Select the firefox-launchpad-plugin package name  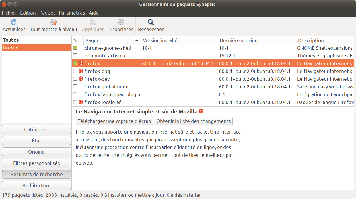[112, 94]
